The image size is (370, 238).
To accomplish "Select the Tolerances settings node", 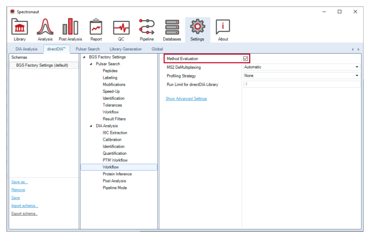I will point(112,105).
